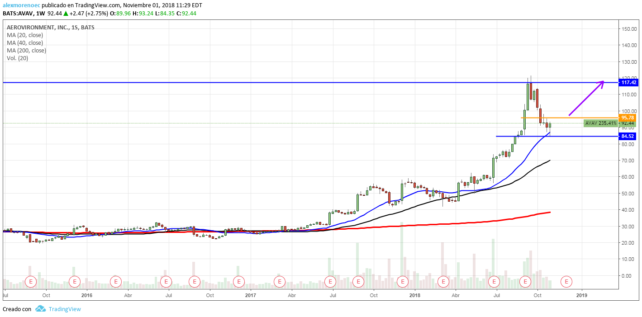The width and height of the screenshot is (642, 317).
Task: Click the MA (200, close) indicator label
Action: coord(26,50)
